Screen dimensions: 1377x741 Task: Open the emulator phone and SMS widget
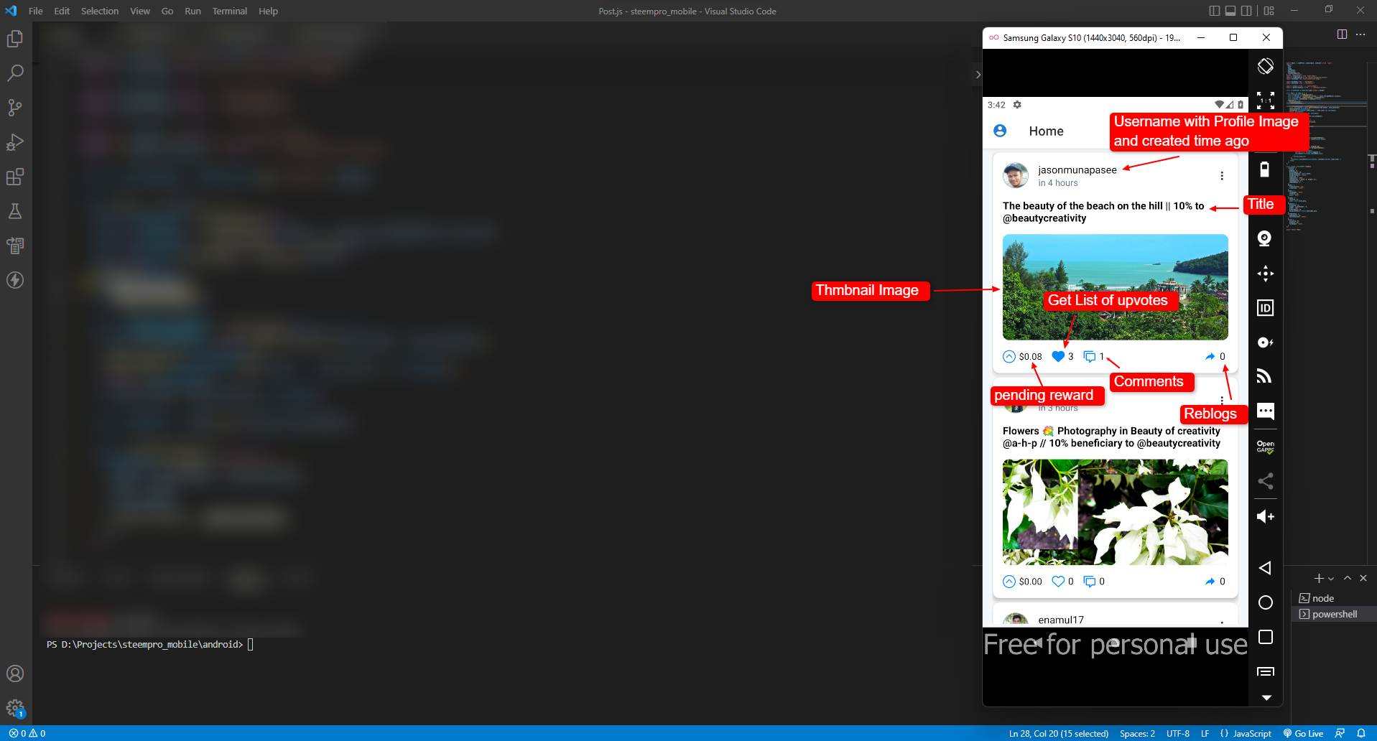point(1266,411)
